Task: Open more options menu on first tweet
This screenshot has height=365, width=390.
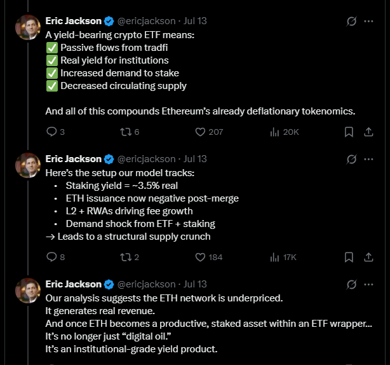Action: [x=368, y=21]
